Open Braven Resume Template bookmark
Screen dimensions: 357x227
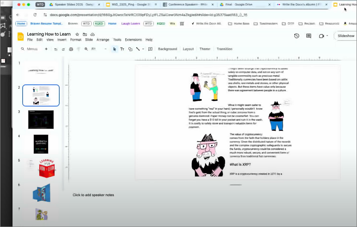46,24
